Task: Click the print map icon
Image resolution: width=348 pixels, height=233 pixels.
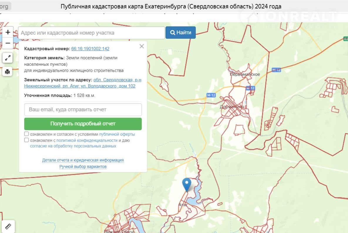Action: (8, 71)
